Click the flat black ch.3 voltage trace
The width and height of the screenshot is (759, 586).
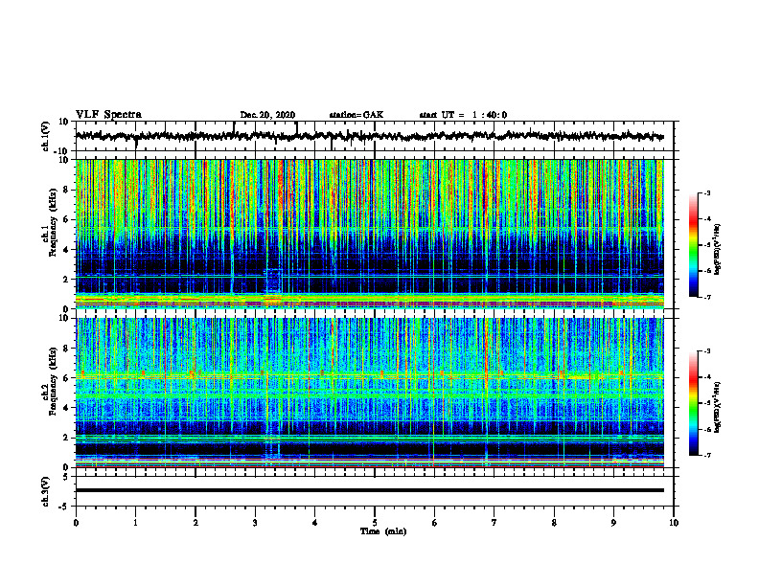point(369,490)
